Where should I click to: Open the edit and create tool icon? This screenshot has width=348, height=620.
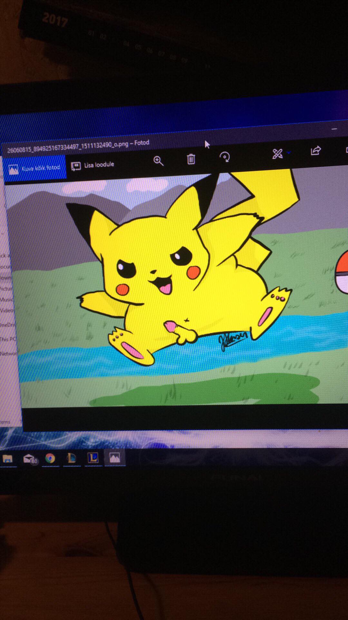277,154
